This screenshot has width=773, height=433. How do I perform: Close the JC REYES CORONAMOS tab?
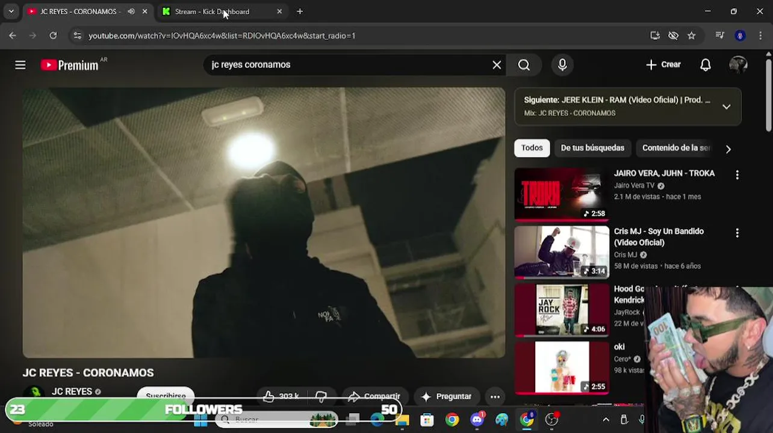[x=144, y=11]
